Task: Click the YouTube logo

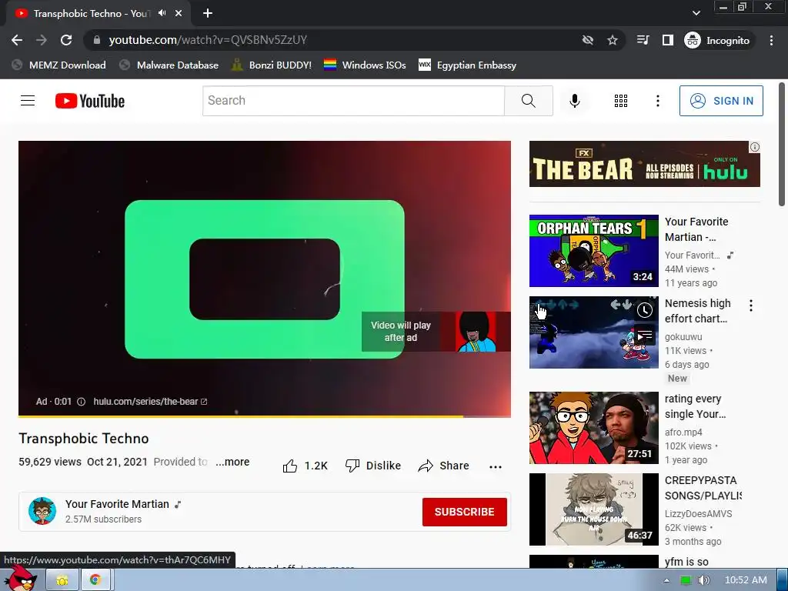Action: 90,101
